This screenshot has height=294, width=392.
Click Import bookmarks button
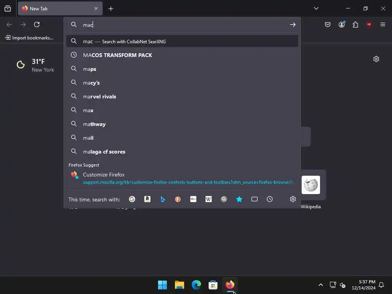(29, 38)
